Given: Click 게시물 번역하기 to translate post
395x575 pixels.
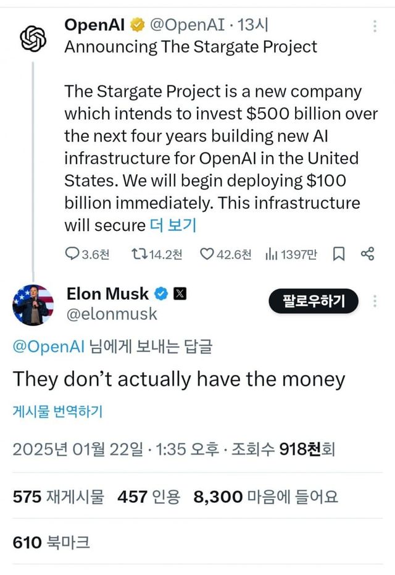Looking at the screenshot, I should coord(57,412).
